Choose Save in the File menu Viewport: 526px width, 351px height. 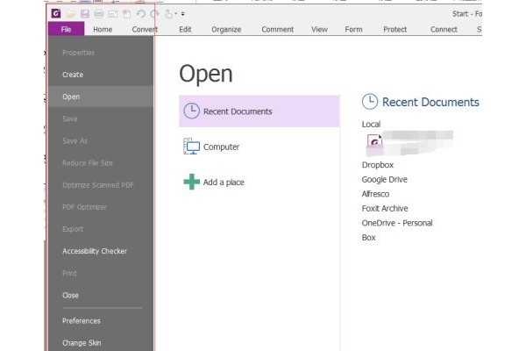pyautogui.click(x=101, y=119)
